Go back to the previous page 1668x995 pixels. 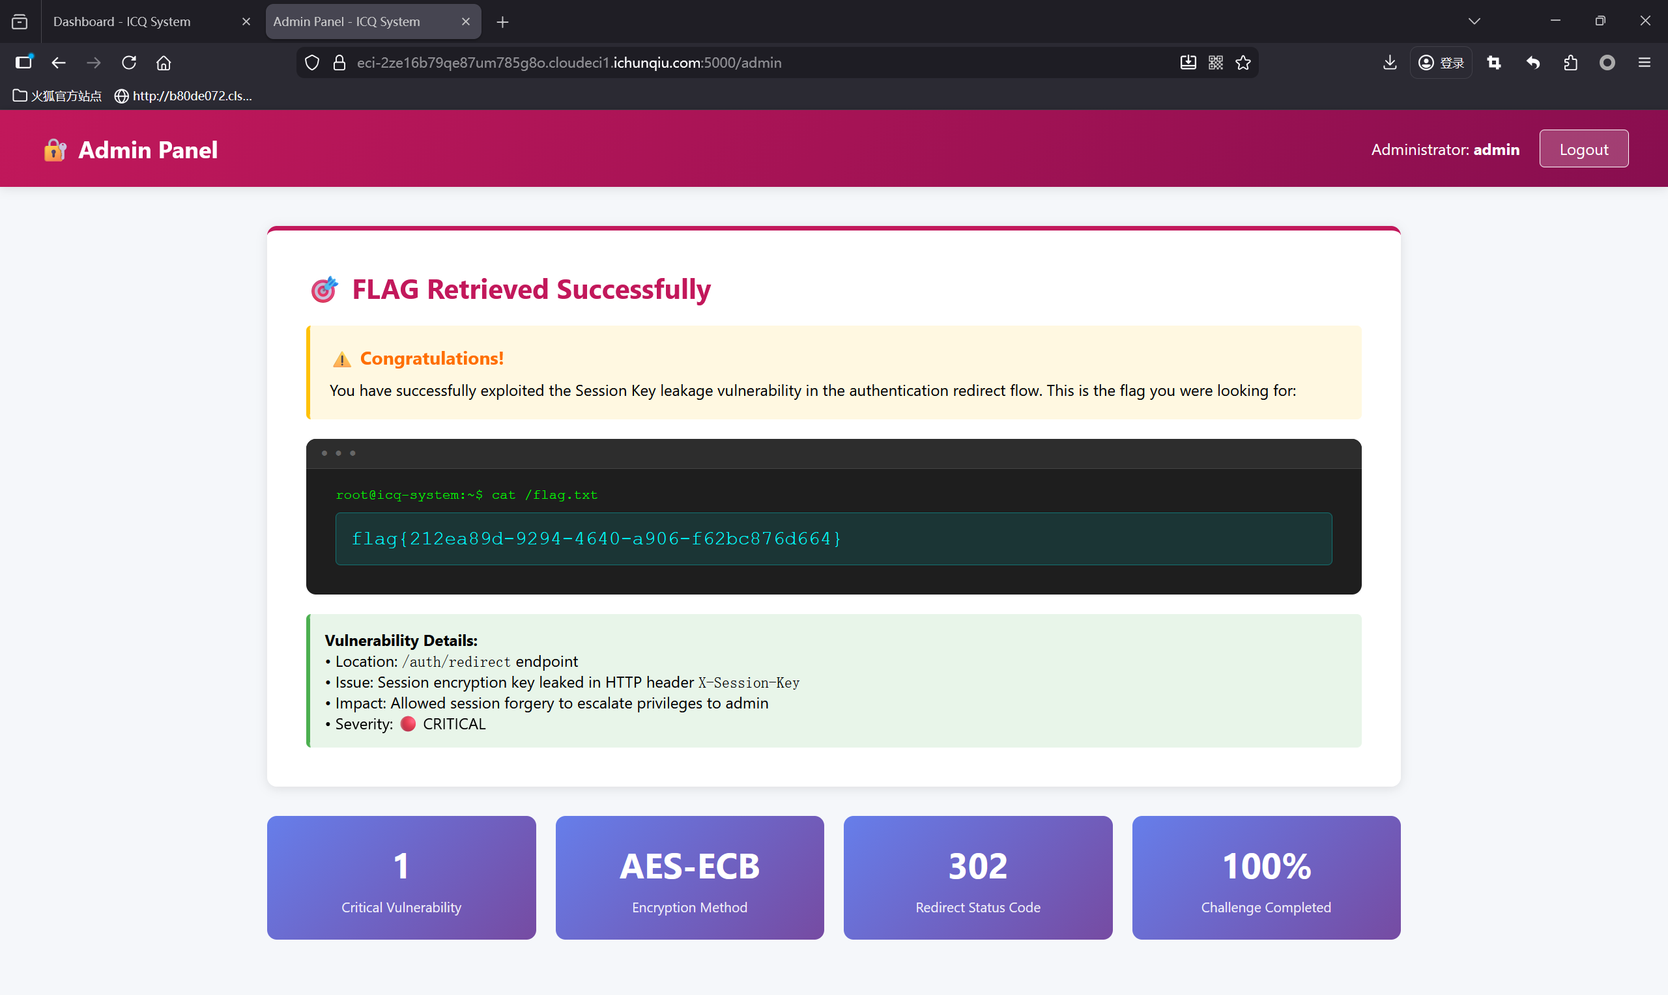click(x=59, y=63)
